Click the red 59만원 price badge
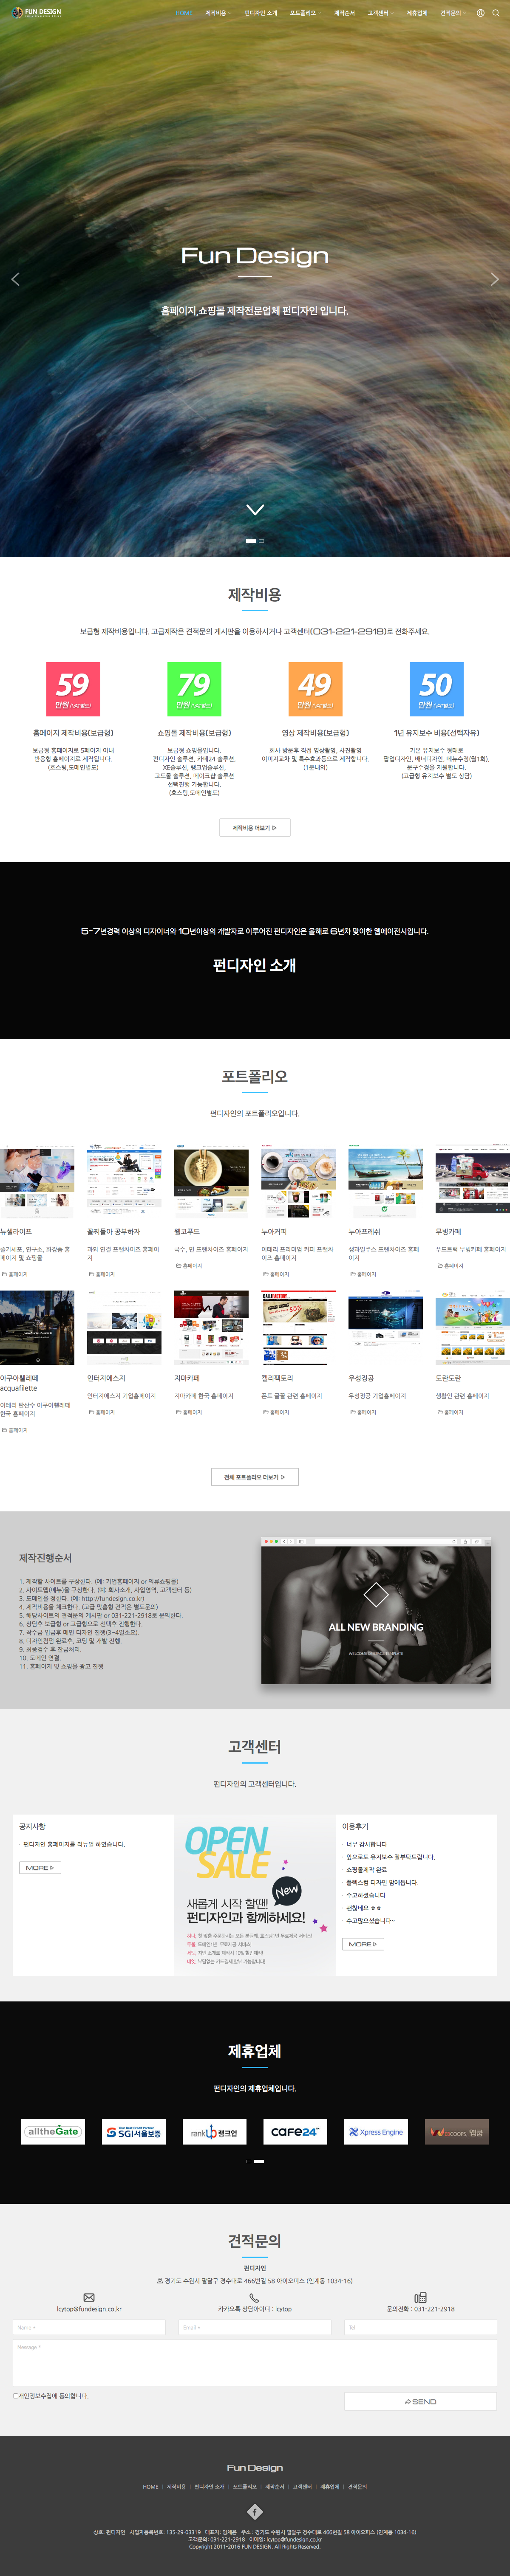Image resolution: width=510 pixels, height=2576 pixels. click(73, 688)
